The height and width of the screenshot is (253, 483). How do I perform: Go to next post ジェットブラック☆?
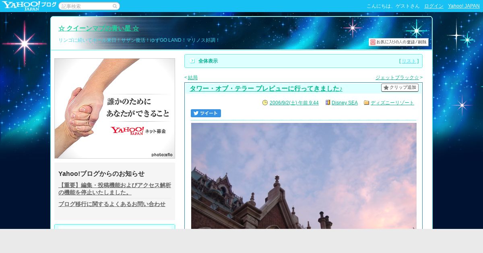[397, 78]
